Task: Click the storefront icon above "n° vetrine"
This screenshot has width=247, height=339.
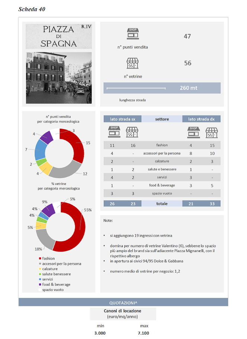Action: pyautogui.click(x=133, y=63)
